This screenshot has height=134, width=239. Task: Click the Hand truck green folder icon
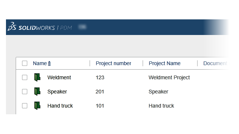(x=37, y=106)
